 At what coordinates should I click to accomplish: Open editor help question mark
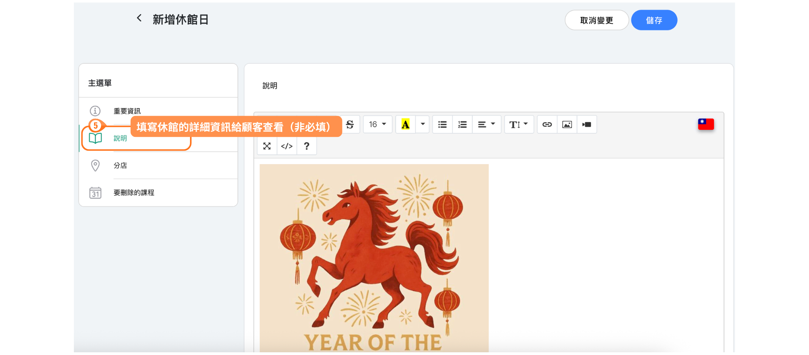pyautogui.click(x=307, y=146)
